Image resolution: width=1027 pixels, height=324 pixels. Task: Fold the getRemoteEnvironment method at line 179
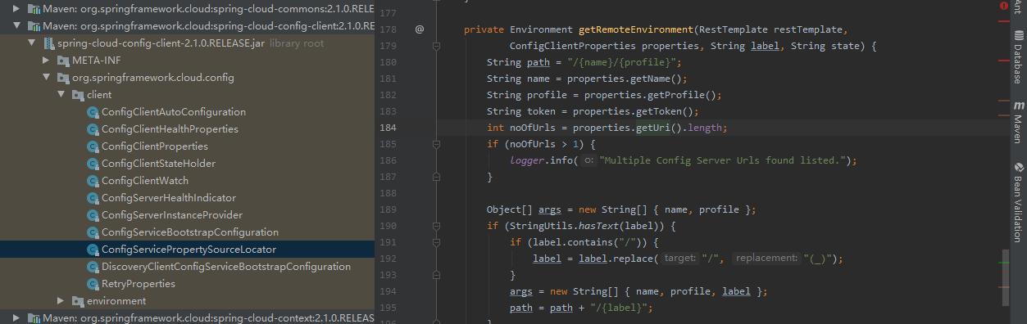[437, 47]
